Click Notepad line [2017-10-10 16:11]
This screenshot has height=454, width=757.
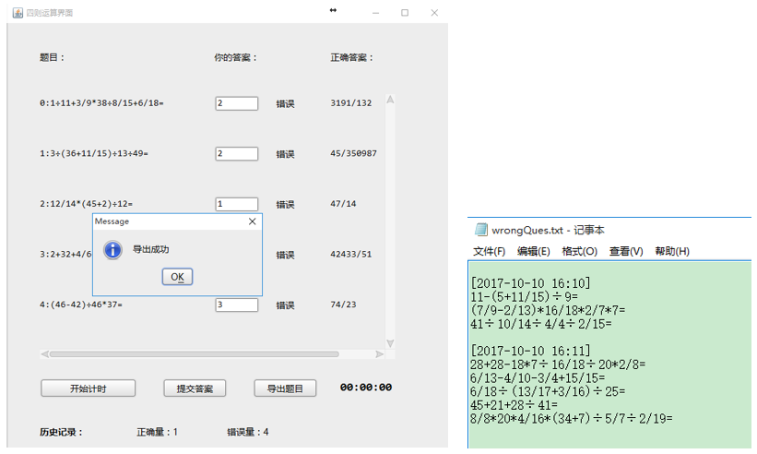[530, 351]
